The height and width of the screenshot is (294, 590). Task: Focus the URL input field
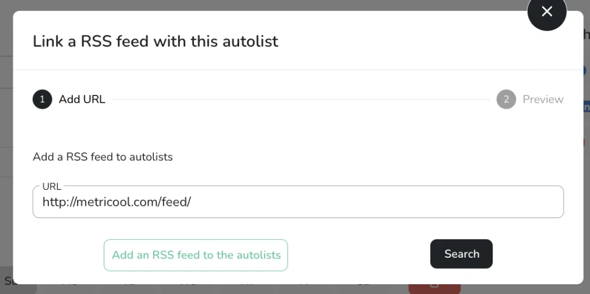click(x=298, y=202)
